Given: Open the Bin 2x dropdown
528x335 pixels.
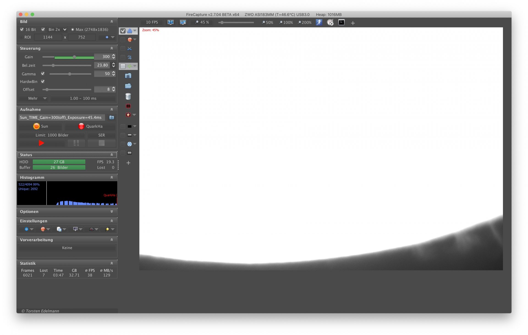Looking at the screenshot, I should (57, 29).
